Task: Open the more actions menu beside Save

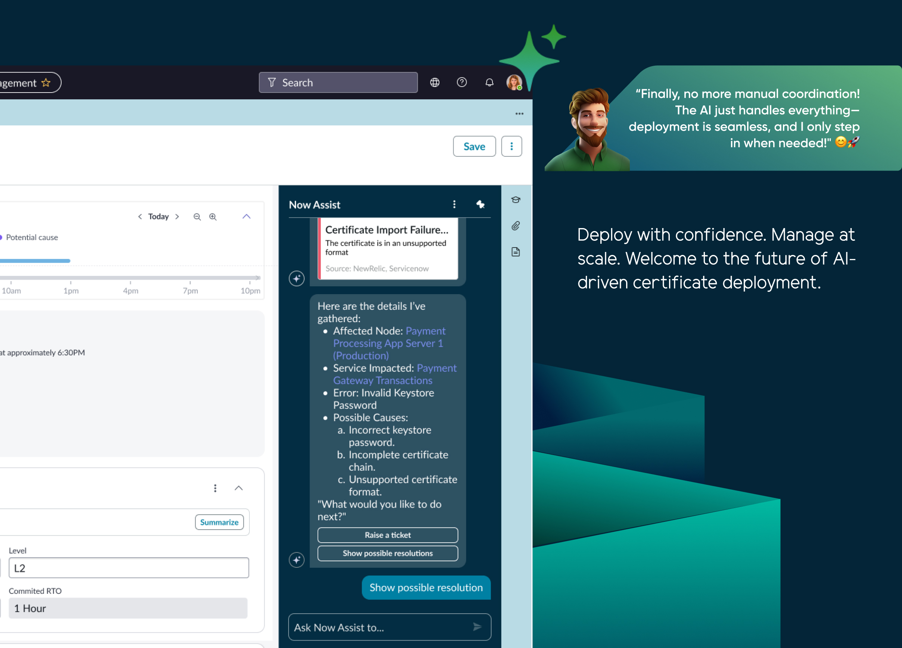Action: tap(511, 146)
